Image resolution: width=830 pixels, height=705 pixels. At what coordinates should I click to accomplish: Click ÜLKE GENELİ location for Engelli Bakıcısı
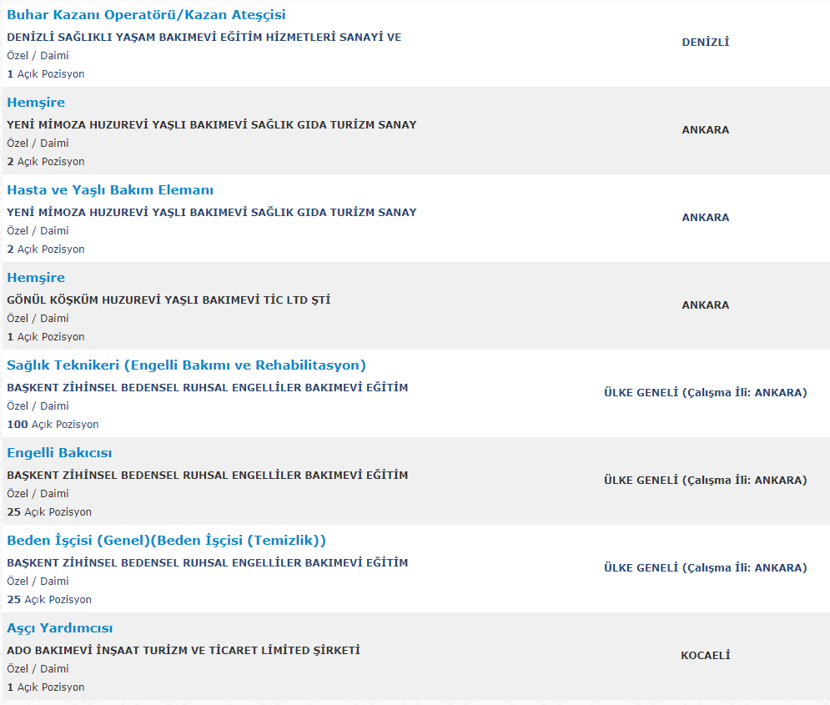tap(706, 481)
